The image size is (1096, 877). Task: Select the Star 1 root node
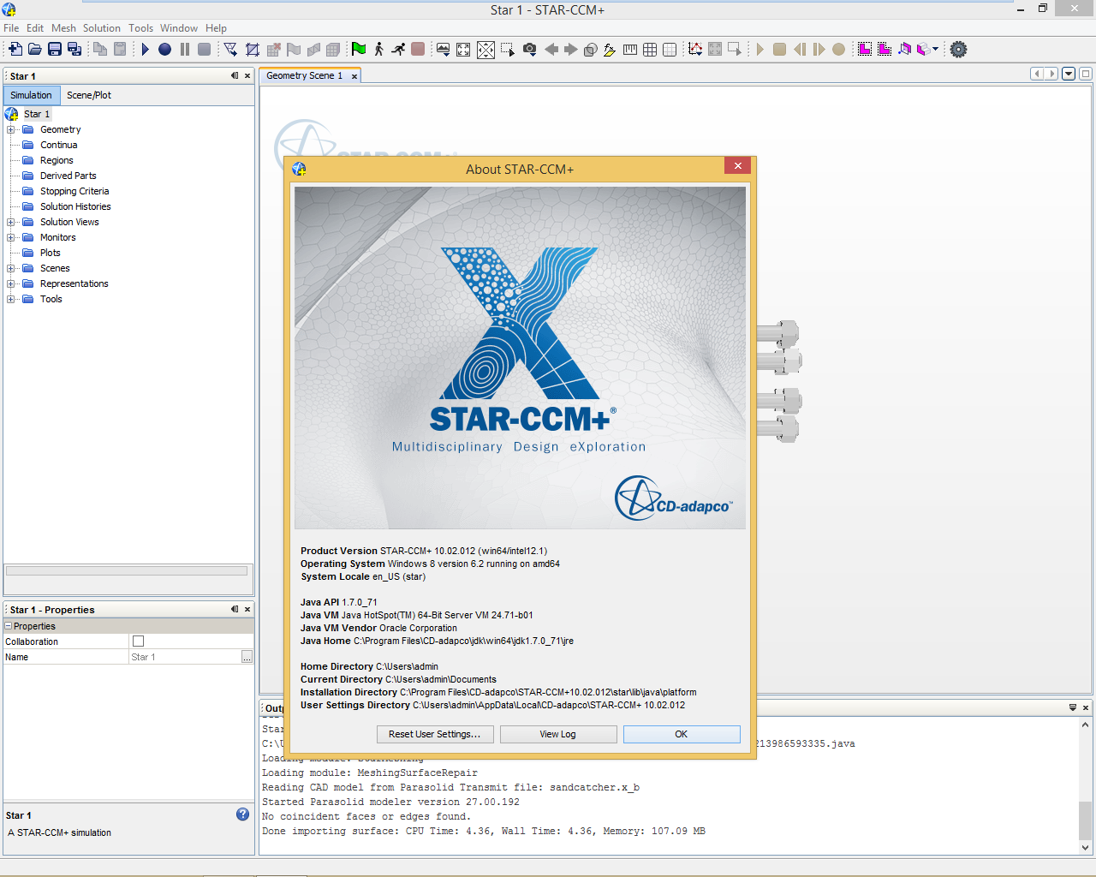pos(37,114)
